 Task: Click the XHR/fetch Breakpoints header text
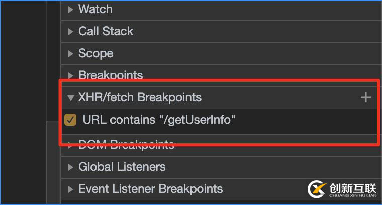click(140, 97)
